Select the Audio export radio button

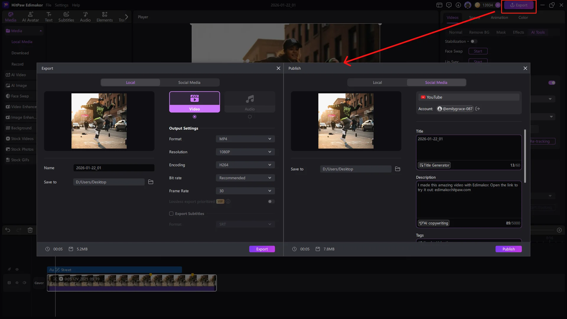coord(250,116)
